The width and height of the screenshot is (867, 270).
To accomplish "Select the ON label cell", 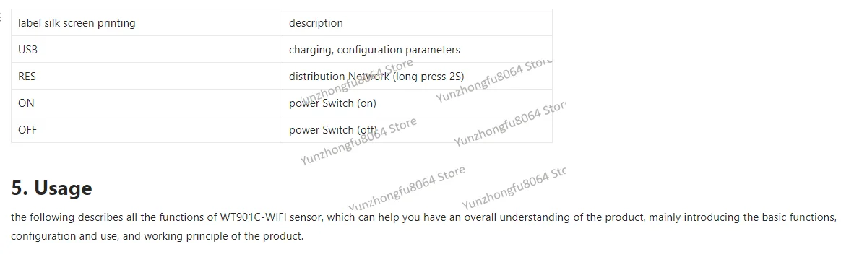I will (x=146, y=103).
